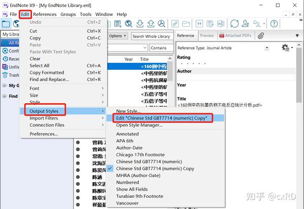Click the share library person icon

pos(245,24)
